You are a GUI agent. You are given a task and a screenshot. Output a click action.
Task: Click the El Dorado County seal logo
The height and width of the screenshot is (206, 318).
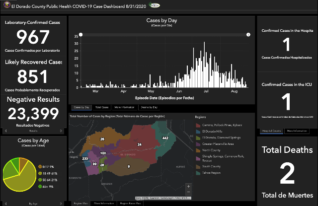coord(7,4)
